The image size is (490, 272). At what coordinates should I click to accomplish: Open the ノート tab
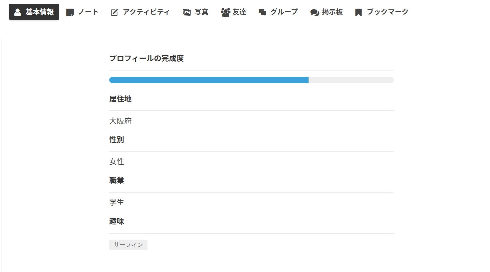[x=88, y=12]
